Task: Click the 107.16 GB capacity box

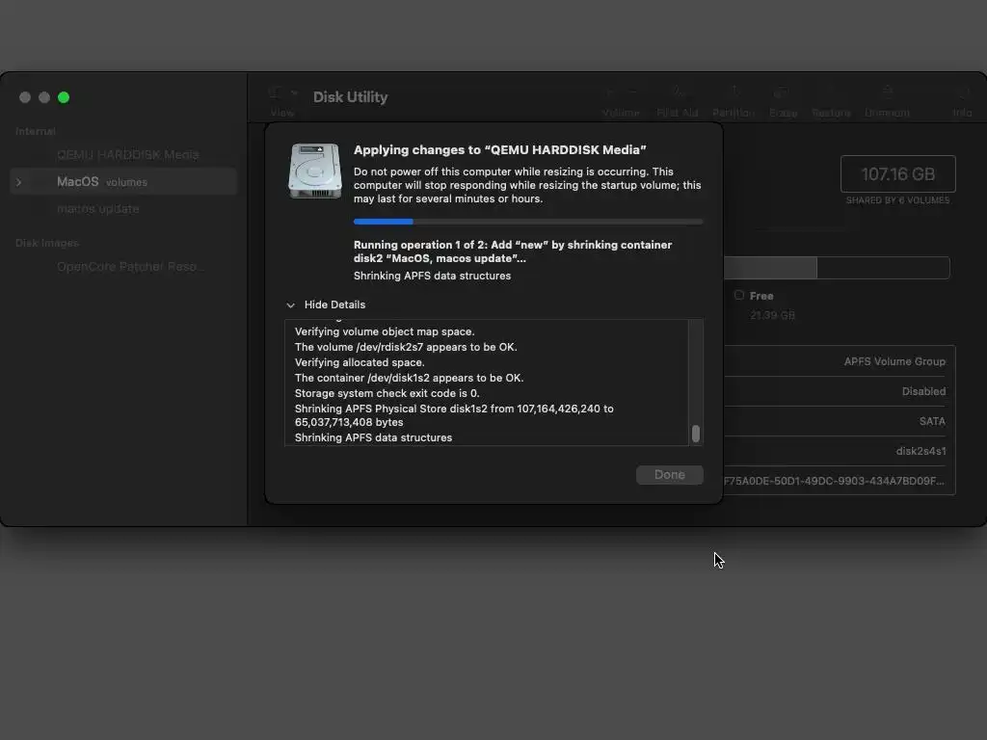Action: (x=897, y=173)
